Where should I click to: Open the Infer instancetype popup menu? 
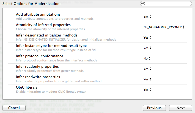point(147,48)
